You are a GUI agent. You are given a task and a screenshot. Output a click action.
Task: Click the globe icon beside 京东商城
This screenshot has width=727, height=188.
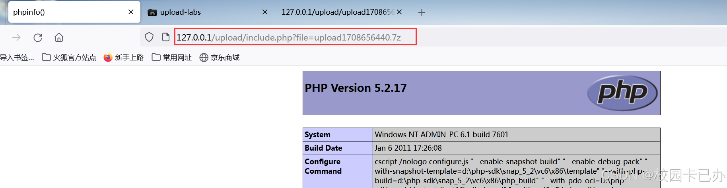click(x=204, y=58)
